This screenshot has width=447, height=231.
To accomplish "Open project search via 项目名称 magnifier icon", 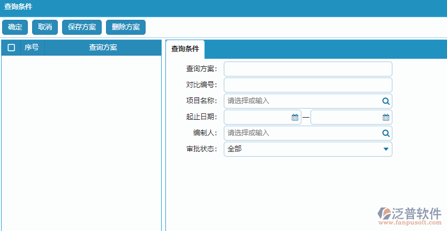I will [x=386, y=101].
